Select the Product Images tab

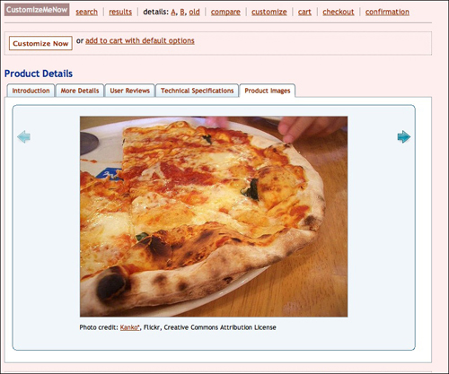[268, 91]
